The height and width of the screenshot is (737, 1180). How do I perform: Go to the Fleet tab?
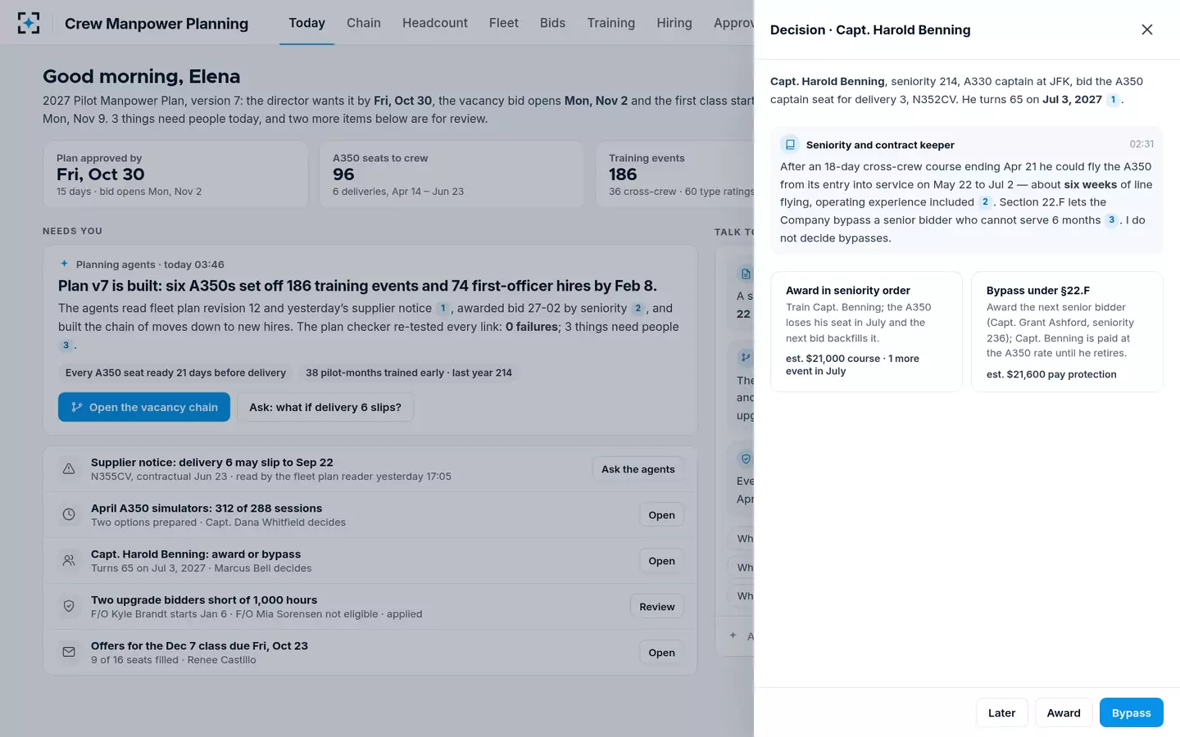(504, 23)
